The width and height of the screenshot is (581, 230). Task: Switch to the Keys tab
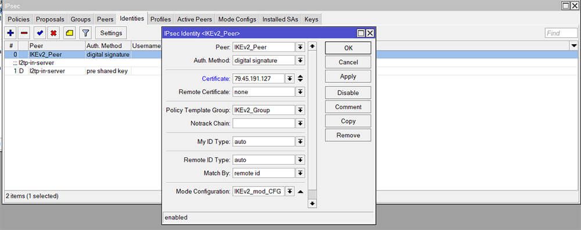[x=311, y=19]
